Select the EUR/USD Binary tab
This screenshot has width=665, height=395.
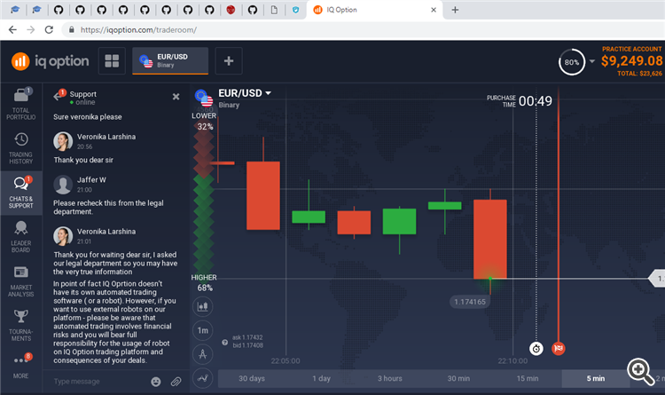170,60
